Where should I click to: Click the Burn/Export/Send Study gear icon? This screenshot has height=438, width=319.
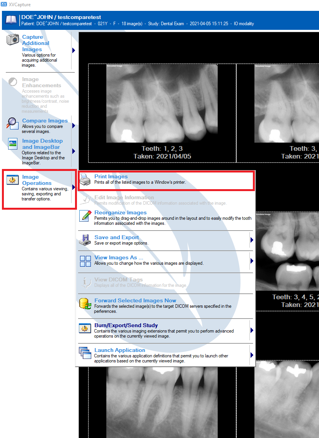(85, 329)
